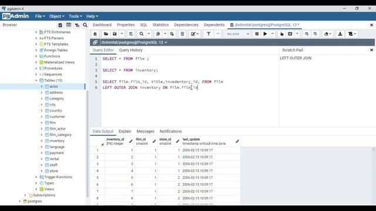Image resolution: width=376 pixels, height=211 pixels.
Task: Click the Commit transaction icon
Action: coord(307,34)
